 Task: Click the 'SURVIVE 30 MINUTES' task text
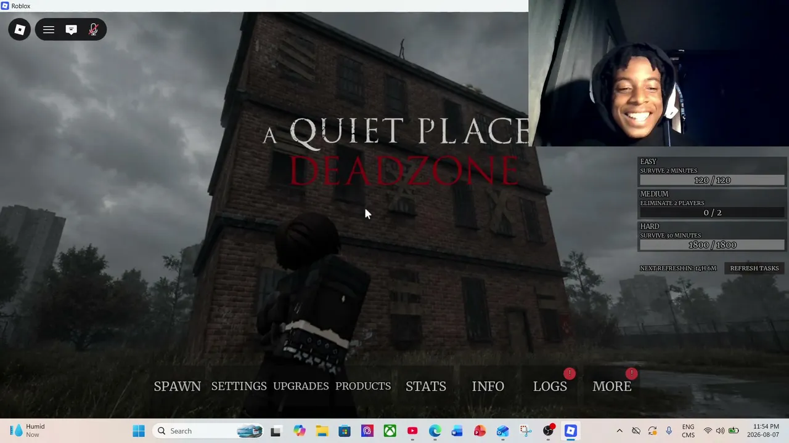[671, 236]
